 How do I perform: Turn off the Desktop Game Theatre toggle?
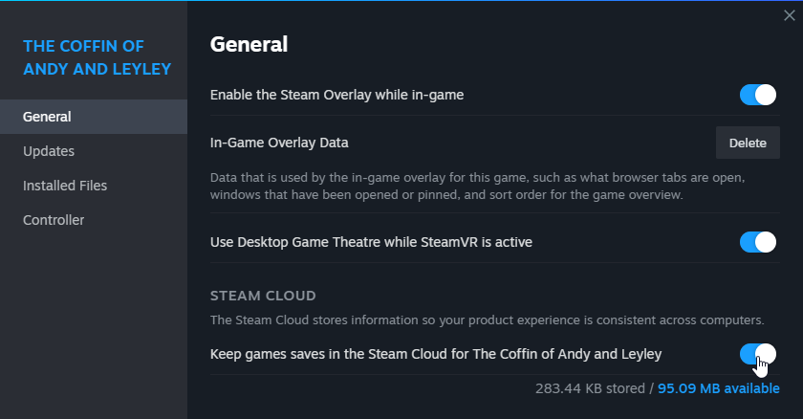point(758,242)
